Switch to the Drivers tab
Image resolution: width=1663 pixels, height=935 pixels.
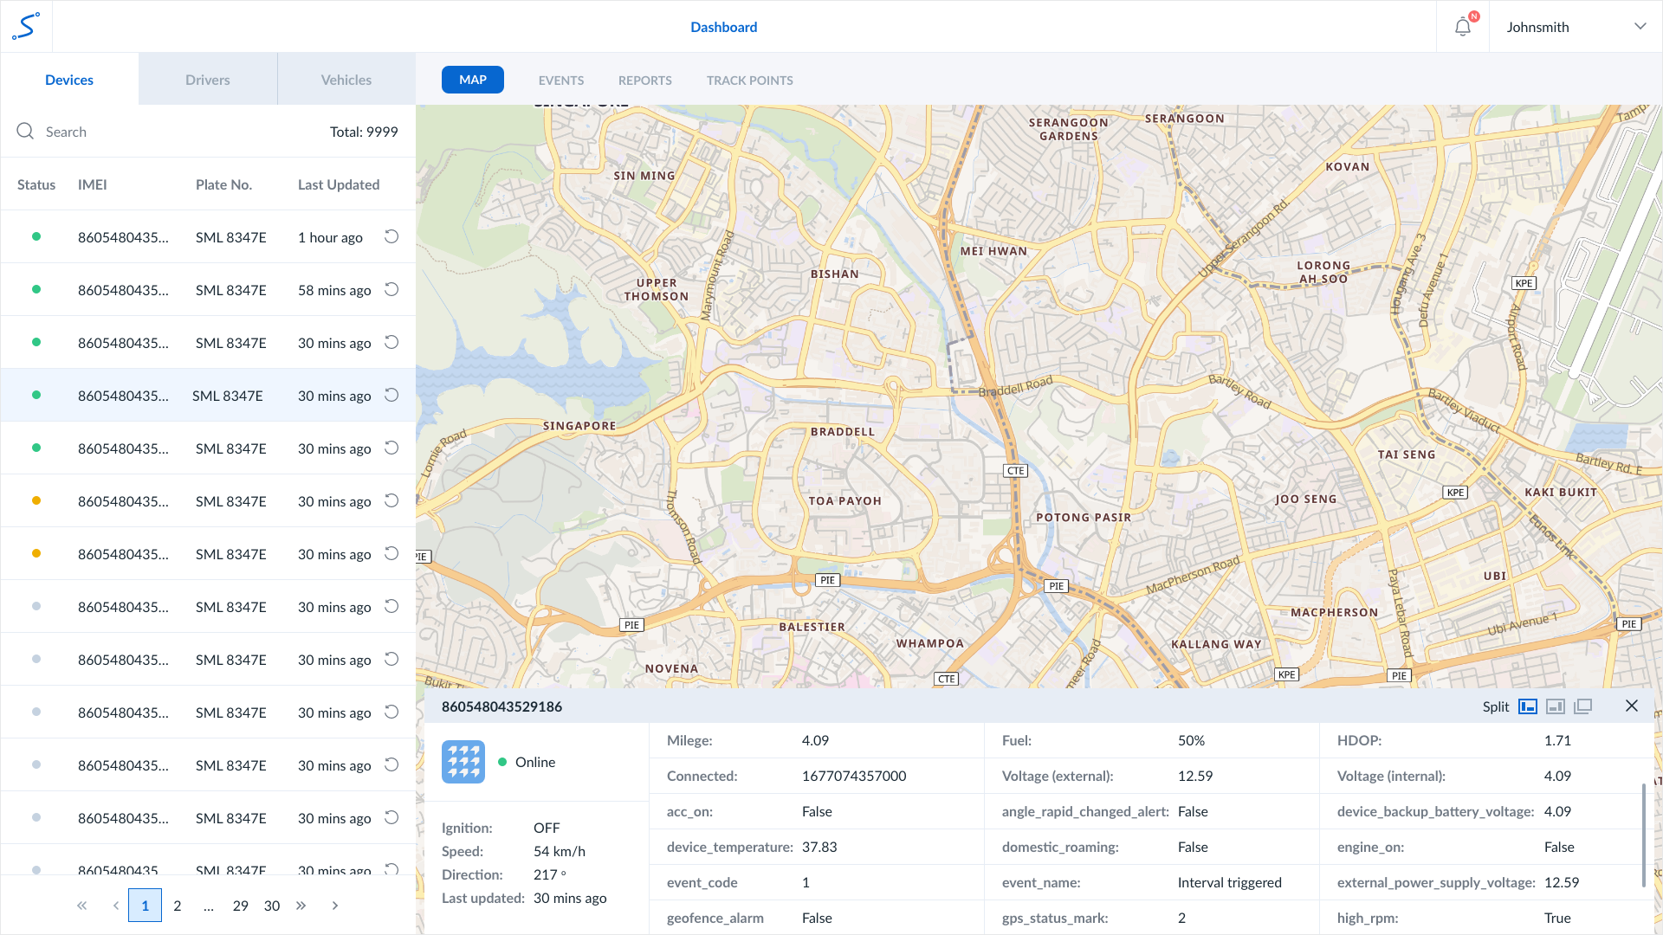point(208,80)
